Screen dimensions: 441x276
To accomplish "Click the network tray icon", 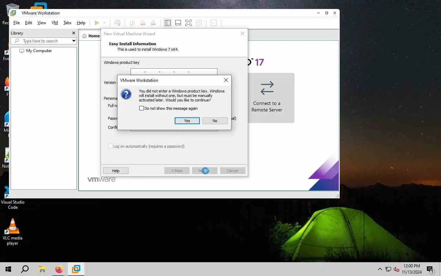I will (x=388, y=269).
